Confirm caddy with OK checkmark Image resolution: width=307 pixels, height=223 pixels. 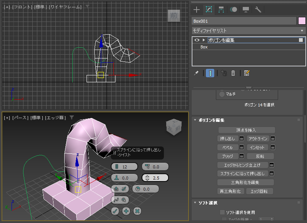(x=115, y=211)
